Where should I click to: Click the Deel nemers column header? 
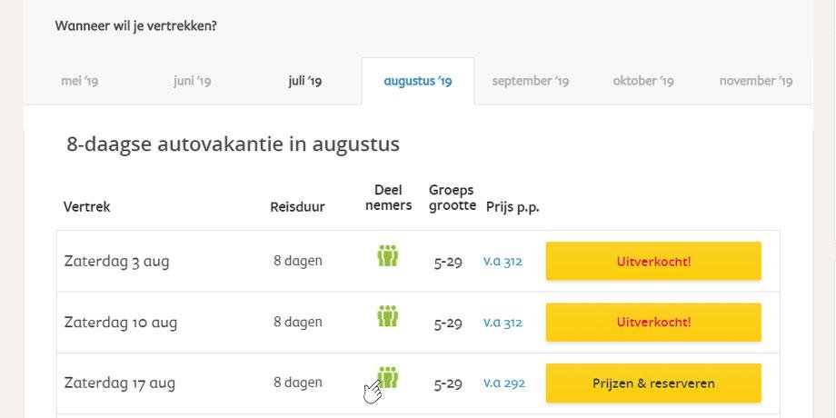coord(388,198)
